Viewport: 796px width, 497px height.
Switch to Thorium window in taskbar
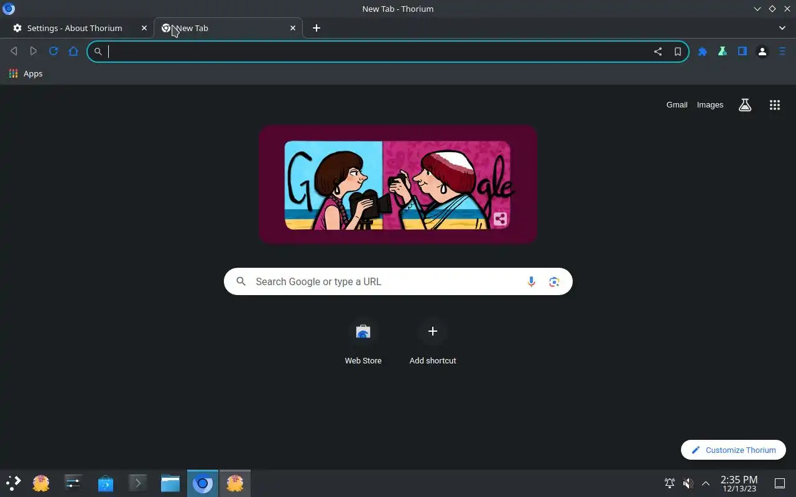pyautogui.click(x=202, y=483)
